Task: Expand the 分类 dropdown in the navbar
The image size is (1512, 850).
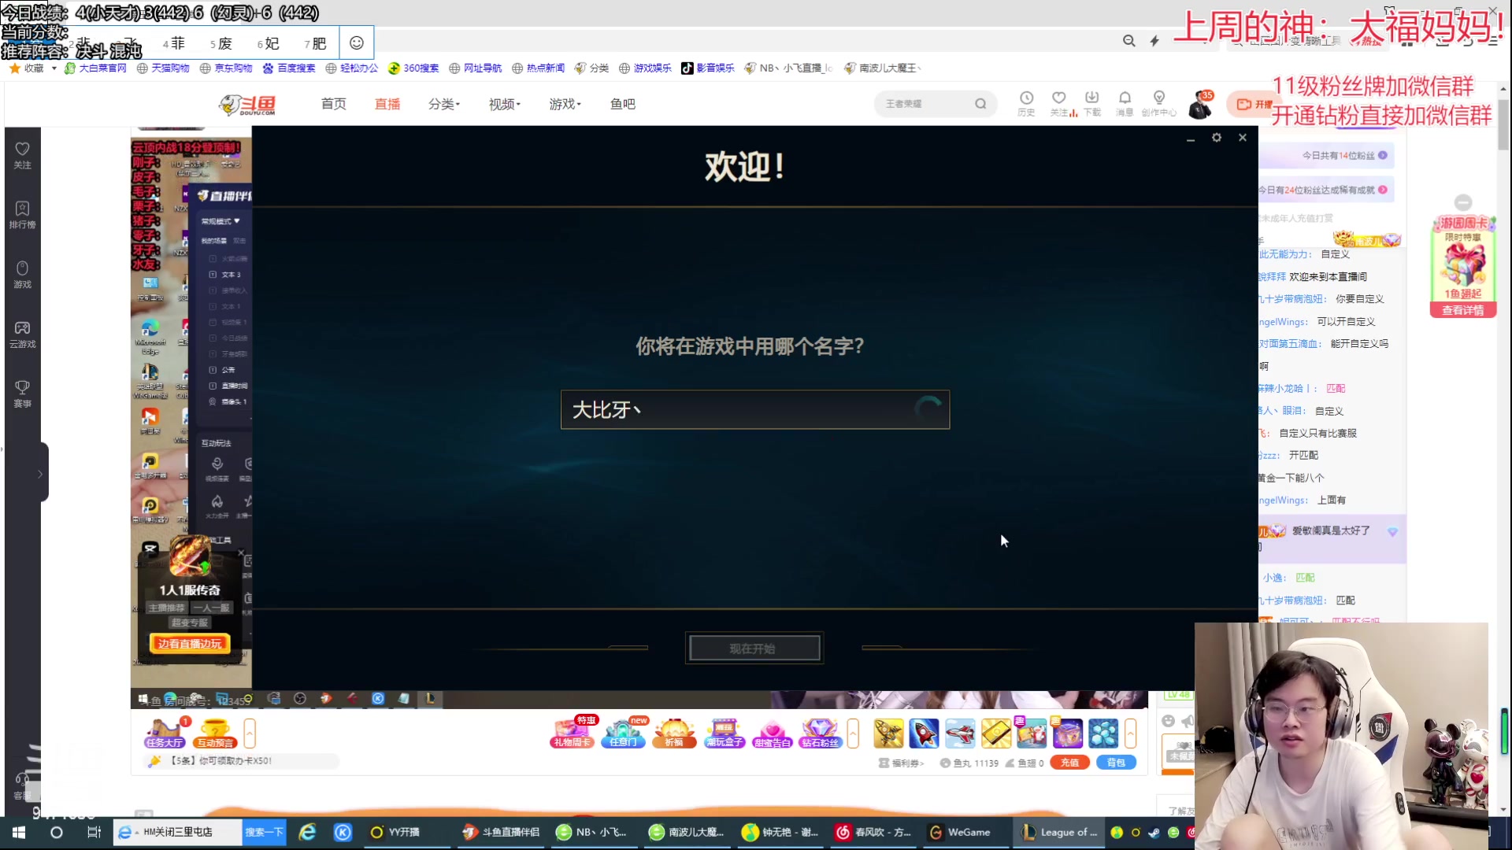Action: pos(444,103)
